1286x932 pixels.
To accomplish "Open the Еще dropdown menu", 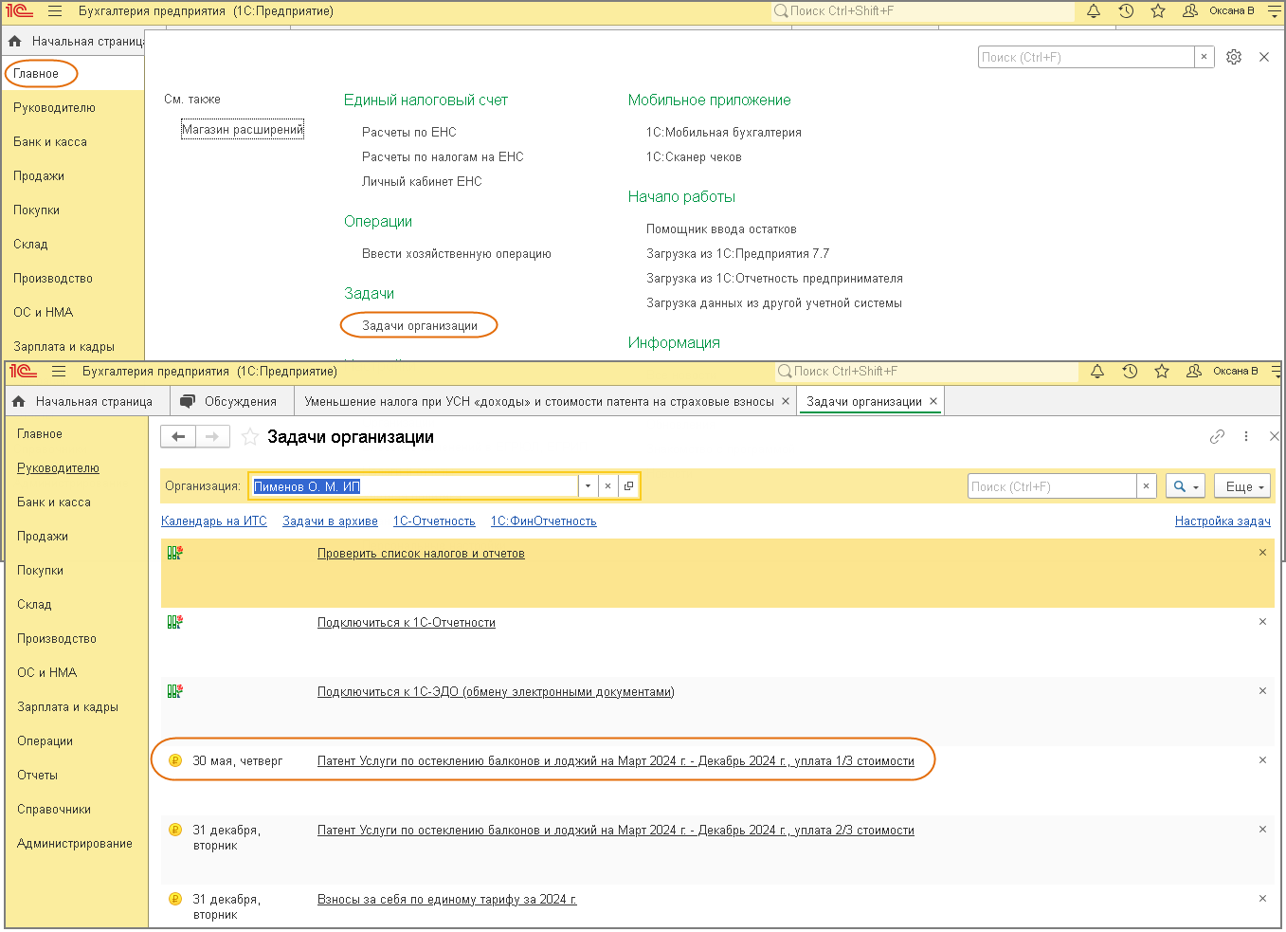I will [1242, 486].
